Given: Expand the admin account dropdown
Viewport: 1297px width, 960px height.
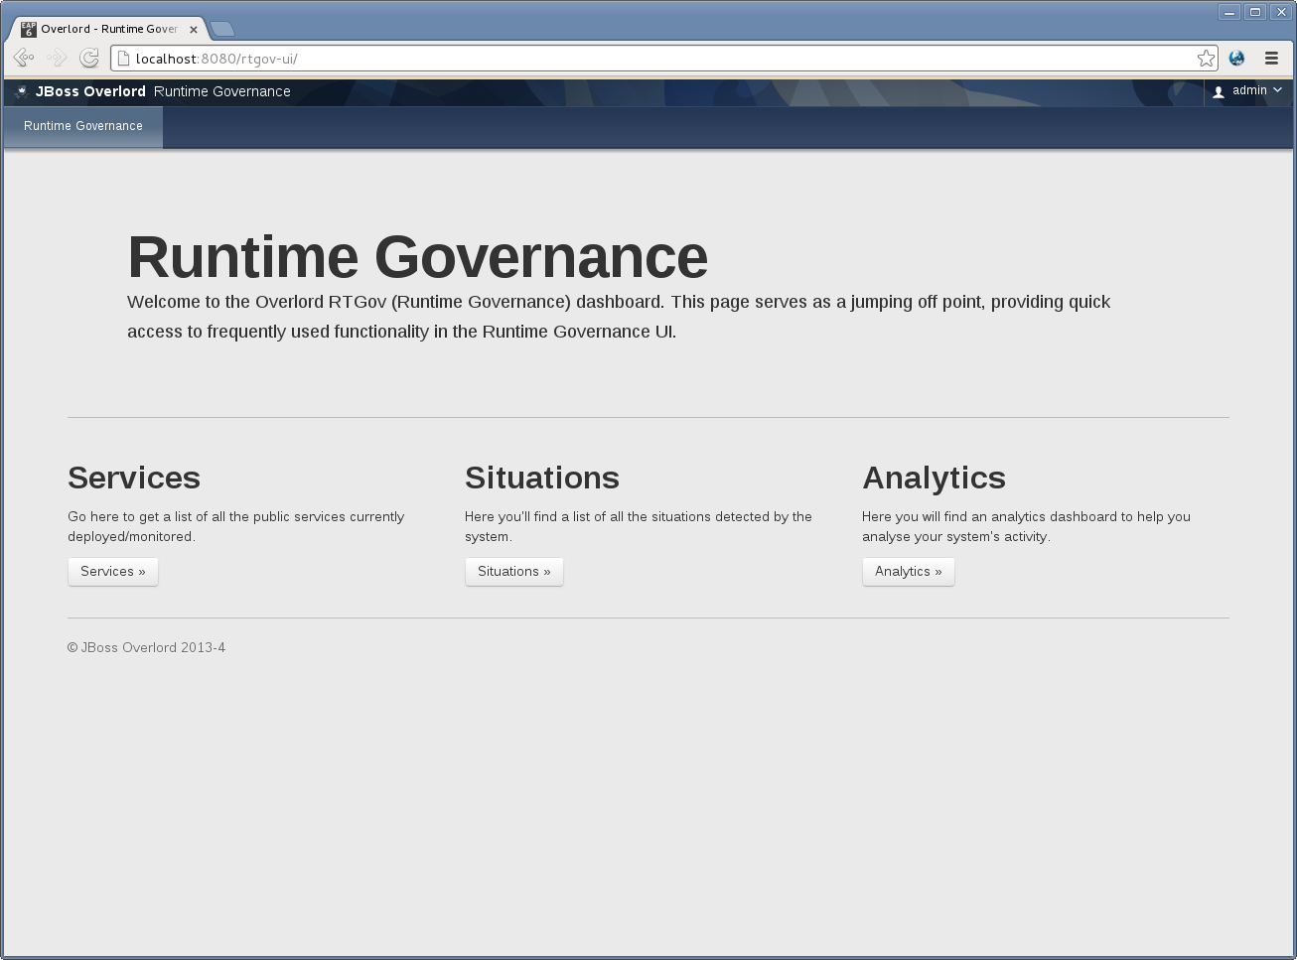Looking at the screenshot, I should click(x=1247, y=91).
